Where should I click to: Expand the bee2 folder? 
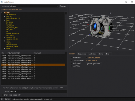click(x=4, y=20)
